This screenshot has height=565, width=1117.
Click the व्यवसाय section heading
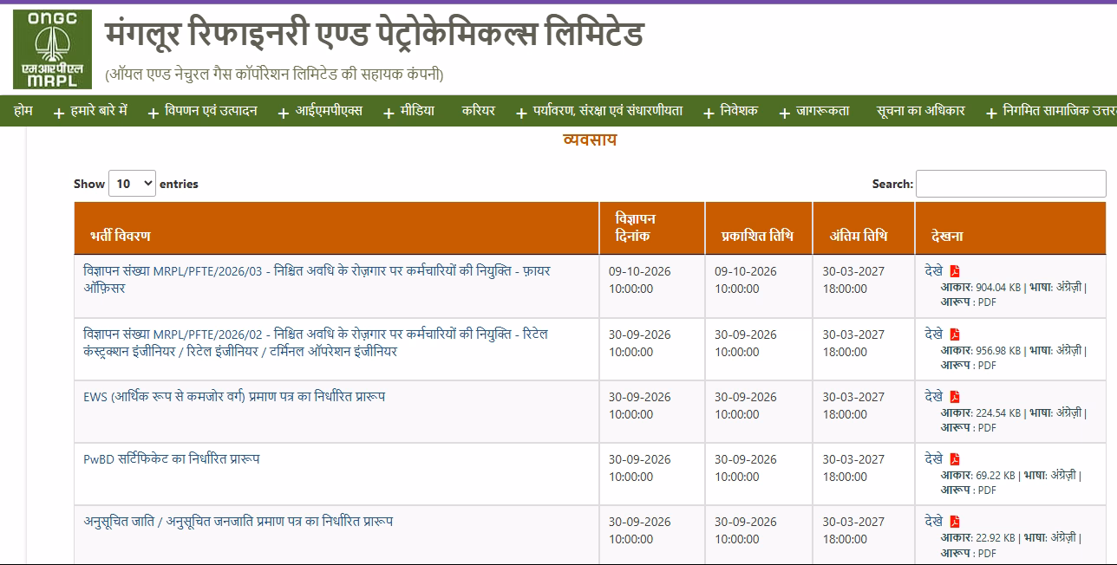coord(590,140)
